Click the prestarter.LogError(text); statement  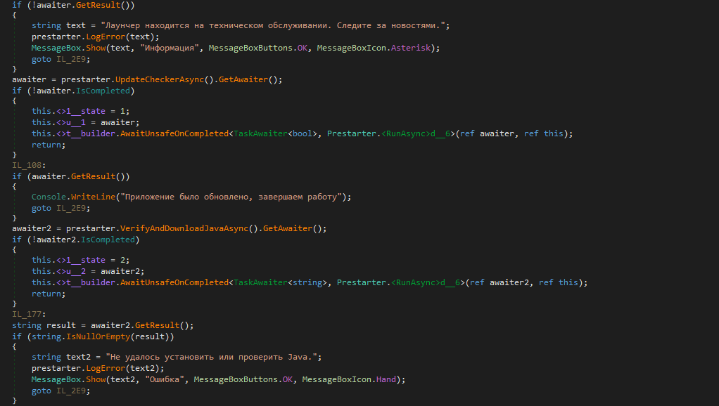coord(96,37)
